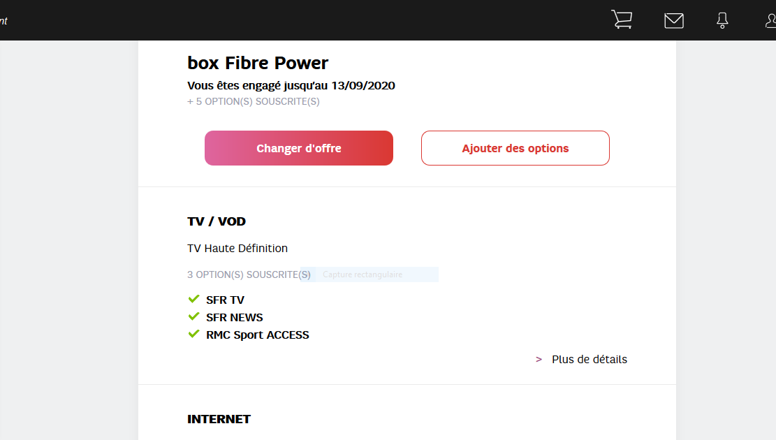Click the TV / VOD section heading
Screen dimensions: 776x440
[217, 221]
